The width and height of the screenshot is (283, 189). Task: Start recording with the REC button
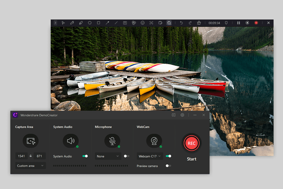192,143
